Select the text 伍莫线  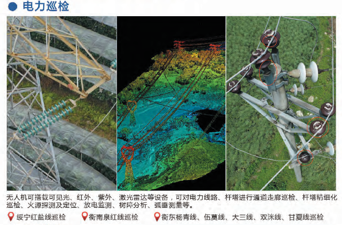point(214,217)
